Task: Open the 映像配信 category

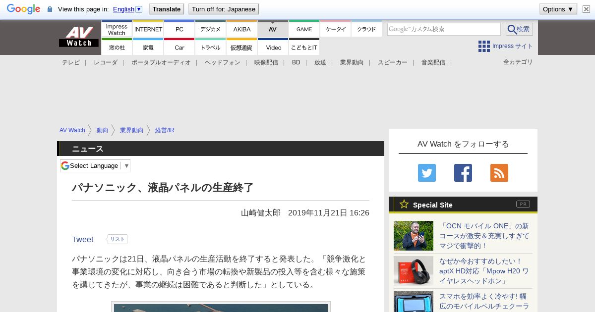Action: pyautogui.click(x=266, y=62)
